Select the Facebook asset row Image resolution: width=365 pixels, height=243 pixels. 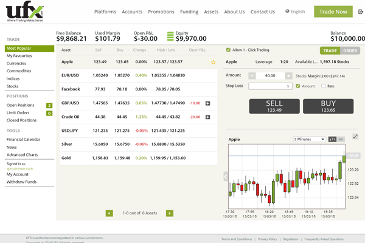pyautogui.click(x=139, y=89)
